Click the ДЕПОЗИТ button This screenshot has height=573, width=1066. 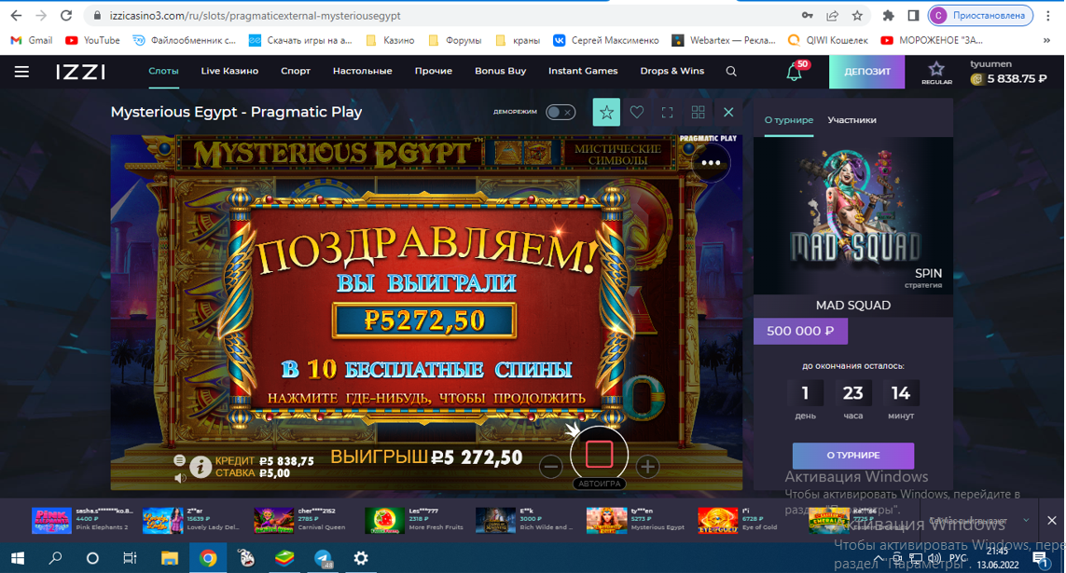click(866, 72)
